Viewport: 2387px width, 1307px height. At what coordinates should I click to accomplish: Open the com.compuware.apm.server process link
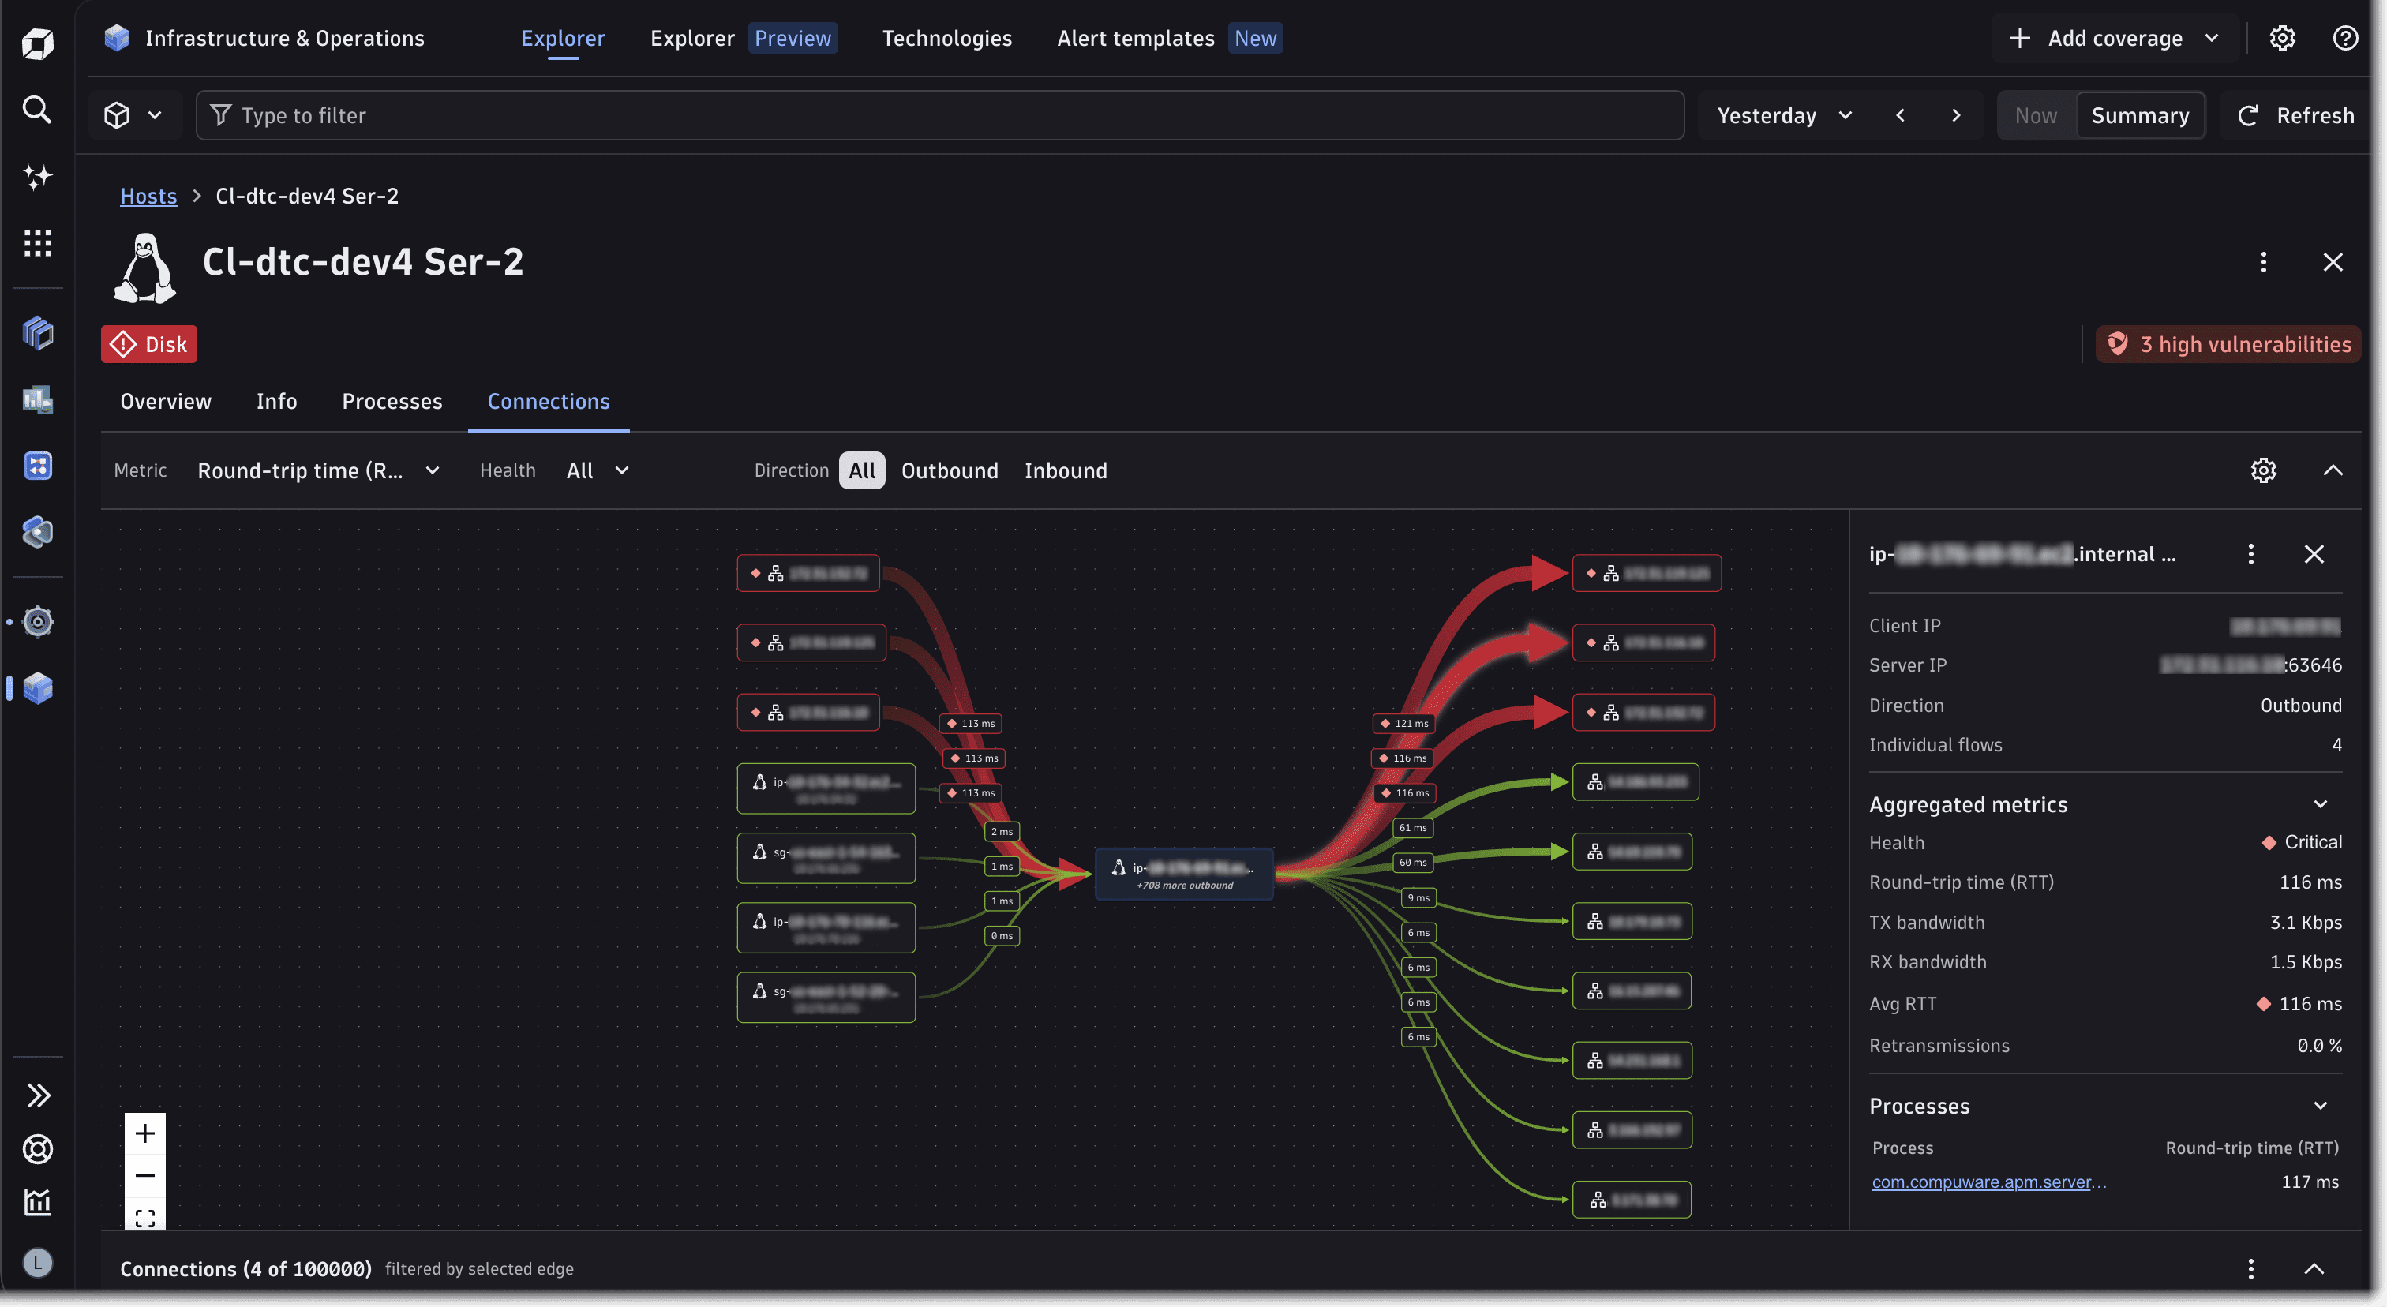point(1988,1181)
